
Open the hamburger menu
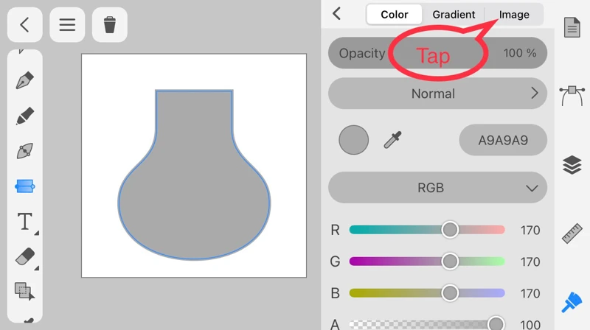click(67, 25)
